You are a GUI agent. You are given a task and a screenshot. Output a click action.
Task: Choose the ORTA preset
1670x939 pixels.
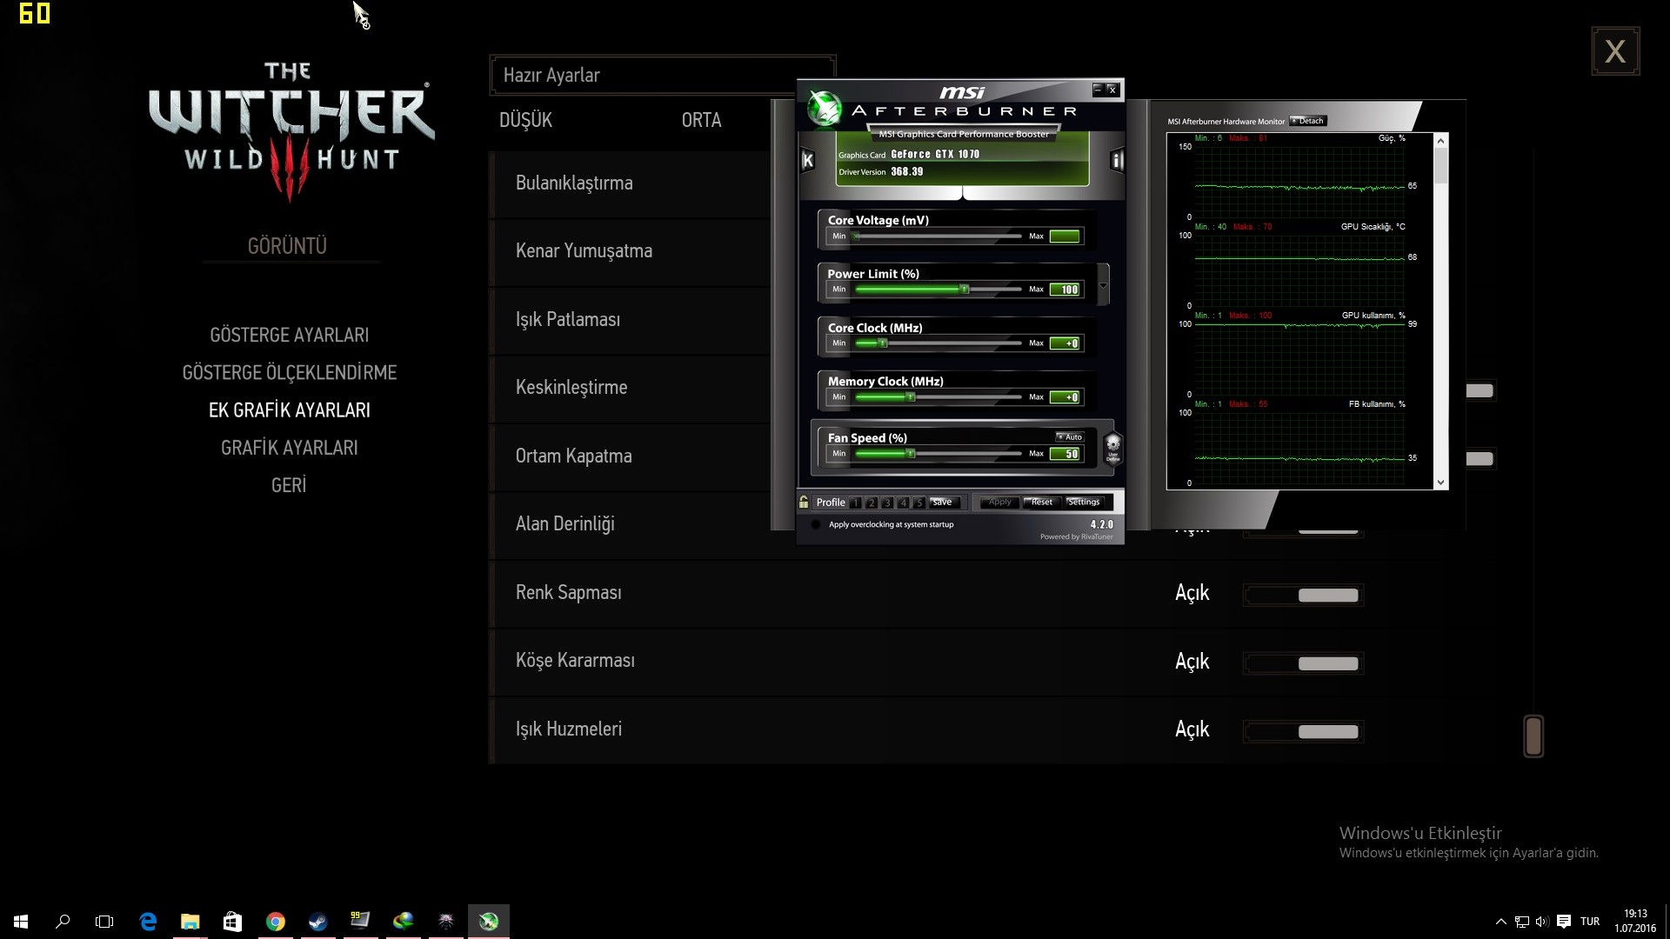click(701, 120)
